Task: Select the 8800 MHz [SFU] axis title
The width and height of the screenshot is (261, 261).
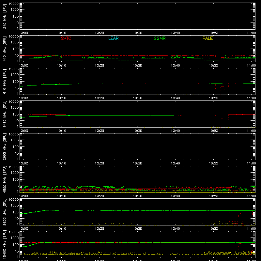Action: pos(4,212)
